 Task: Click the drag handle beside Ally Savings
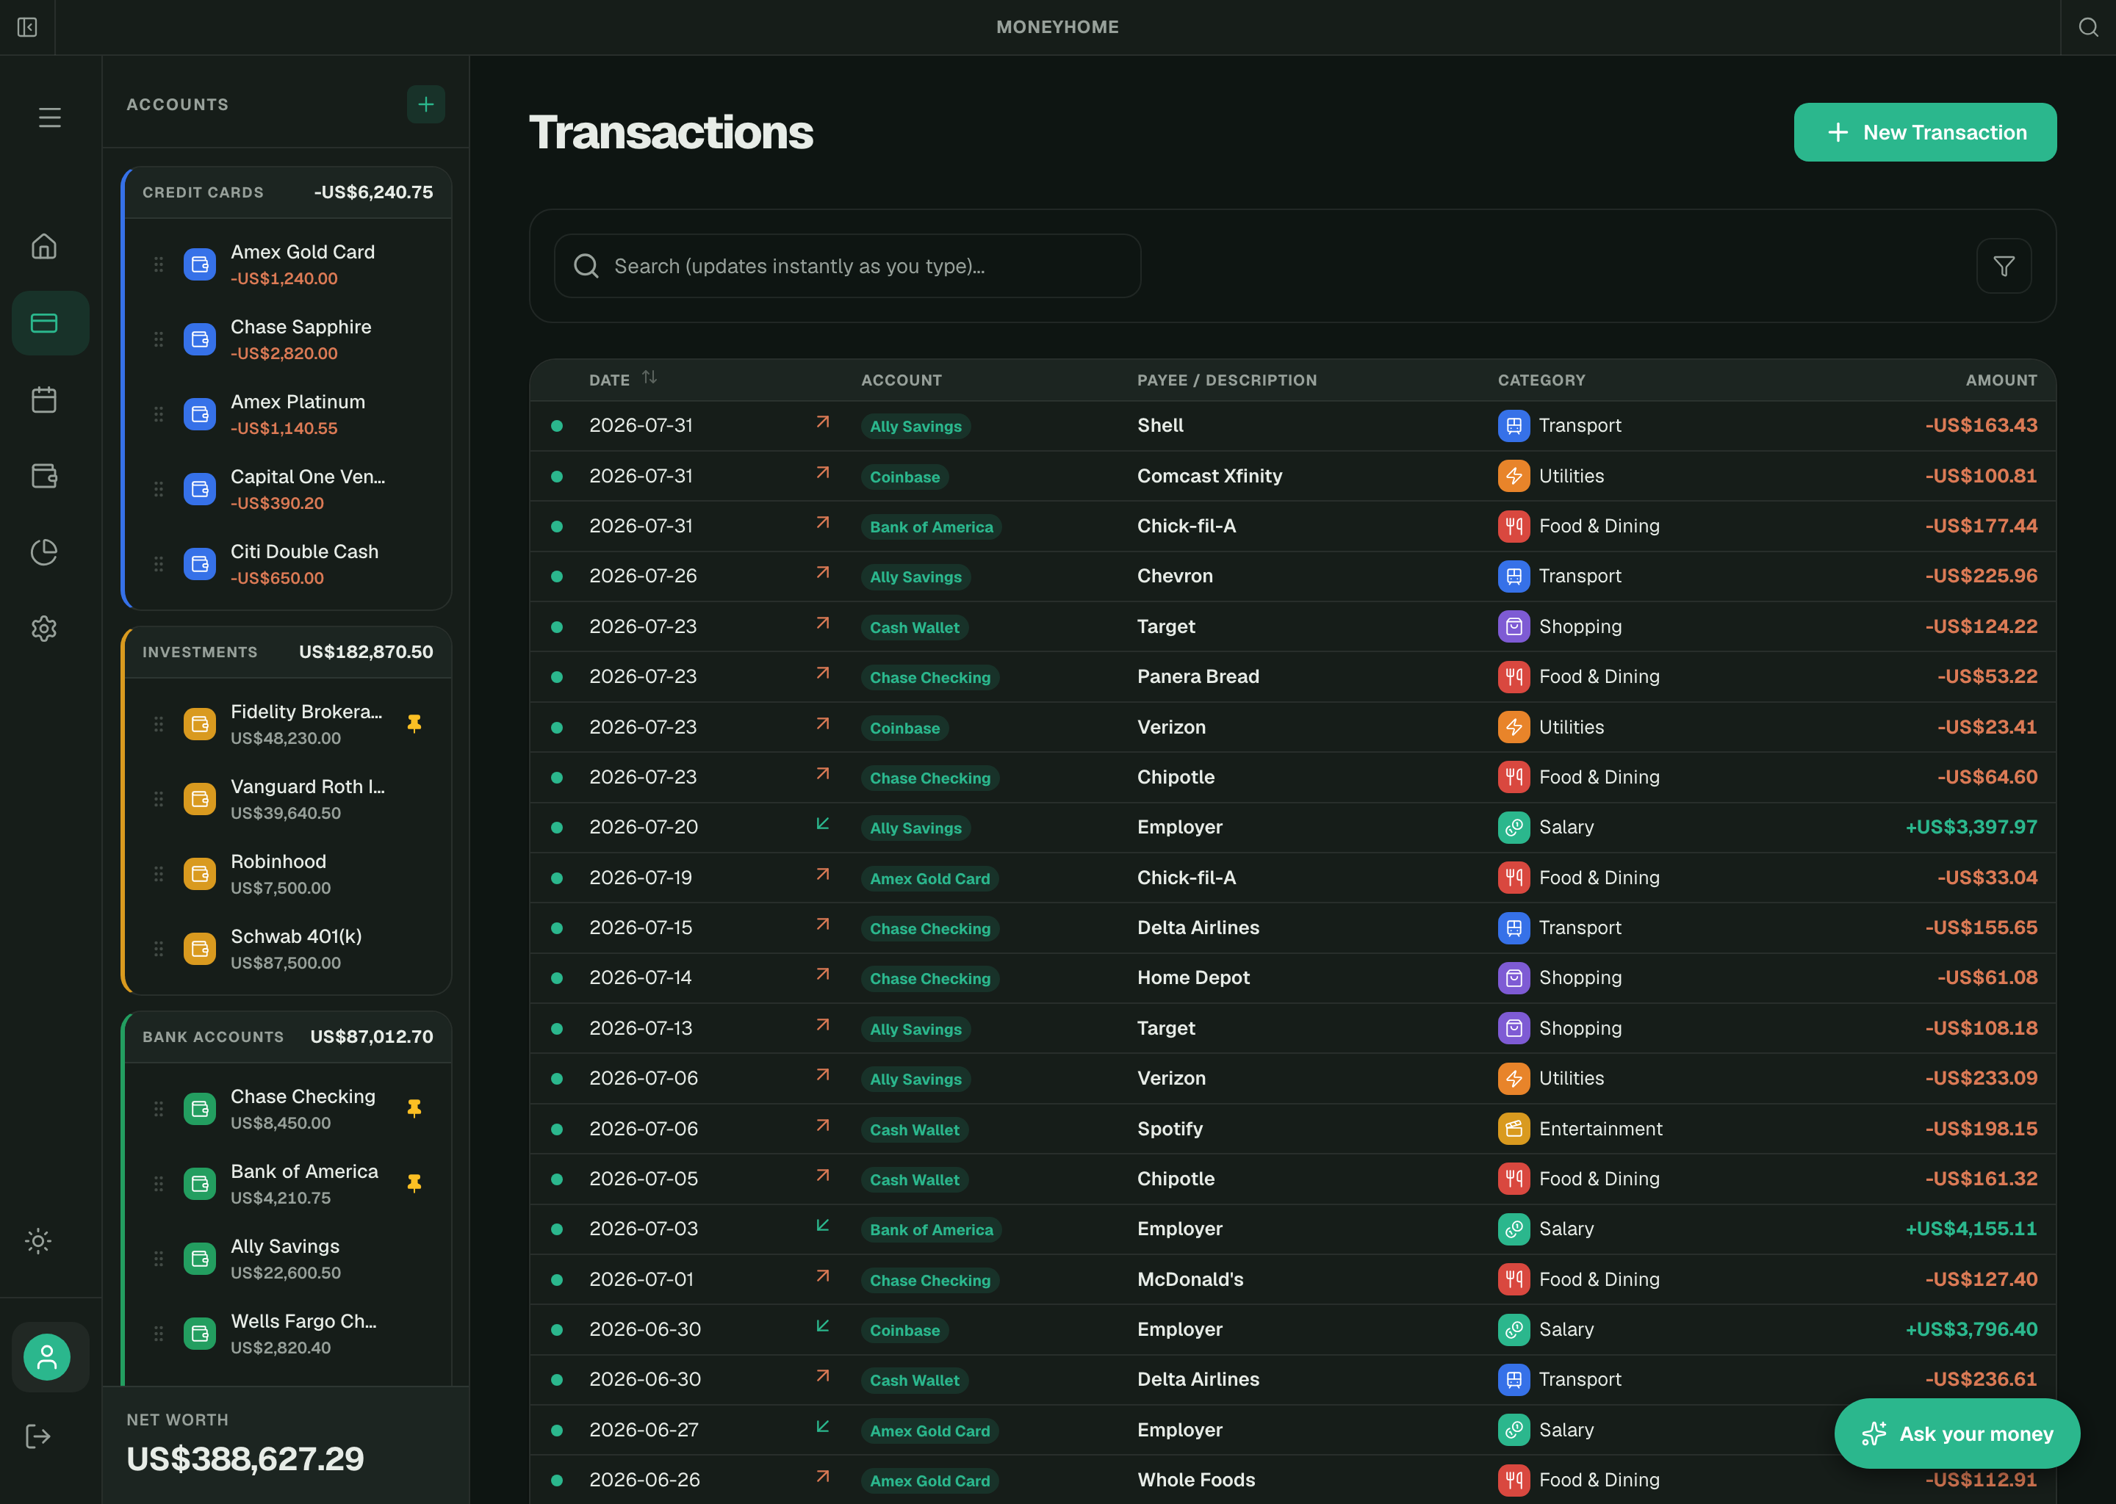pos(159,1259)
